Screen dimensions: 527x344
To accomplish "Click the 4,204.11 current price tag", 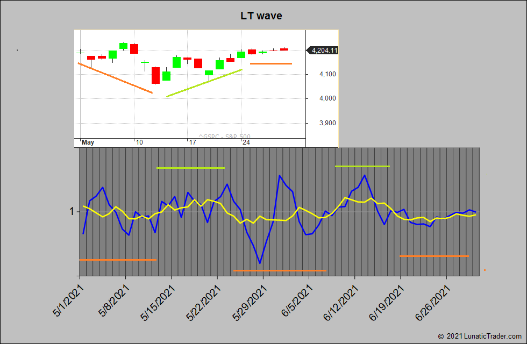I will pos(323,51).
